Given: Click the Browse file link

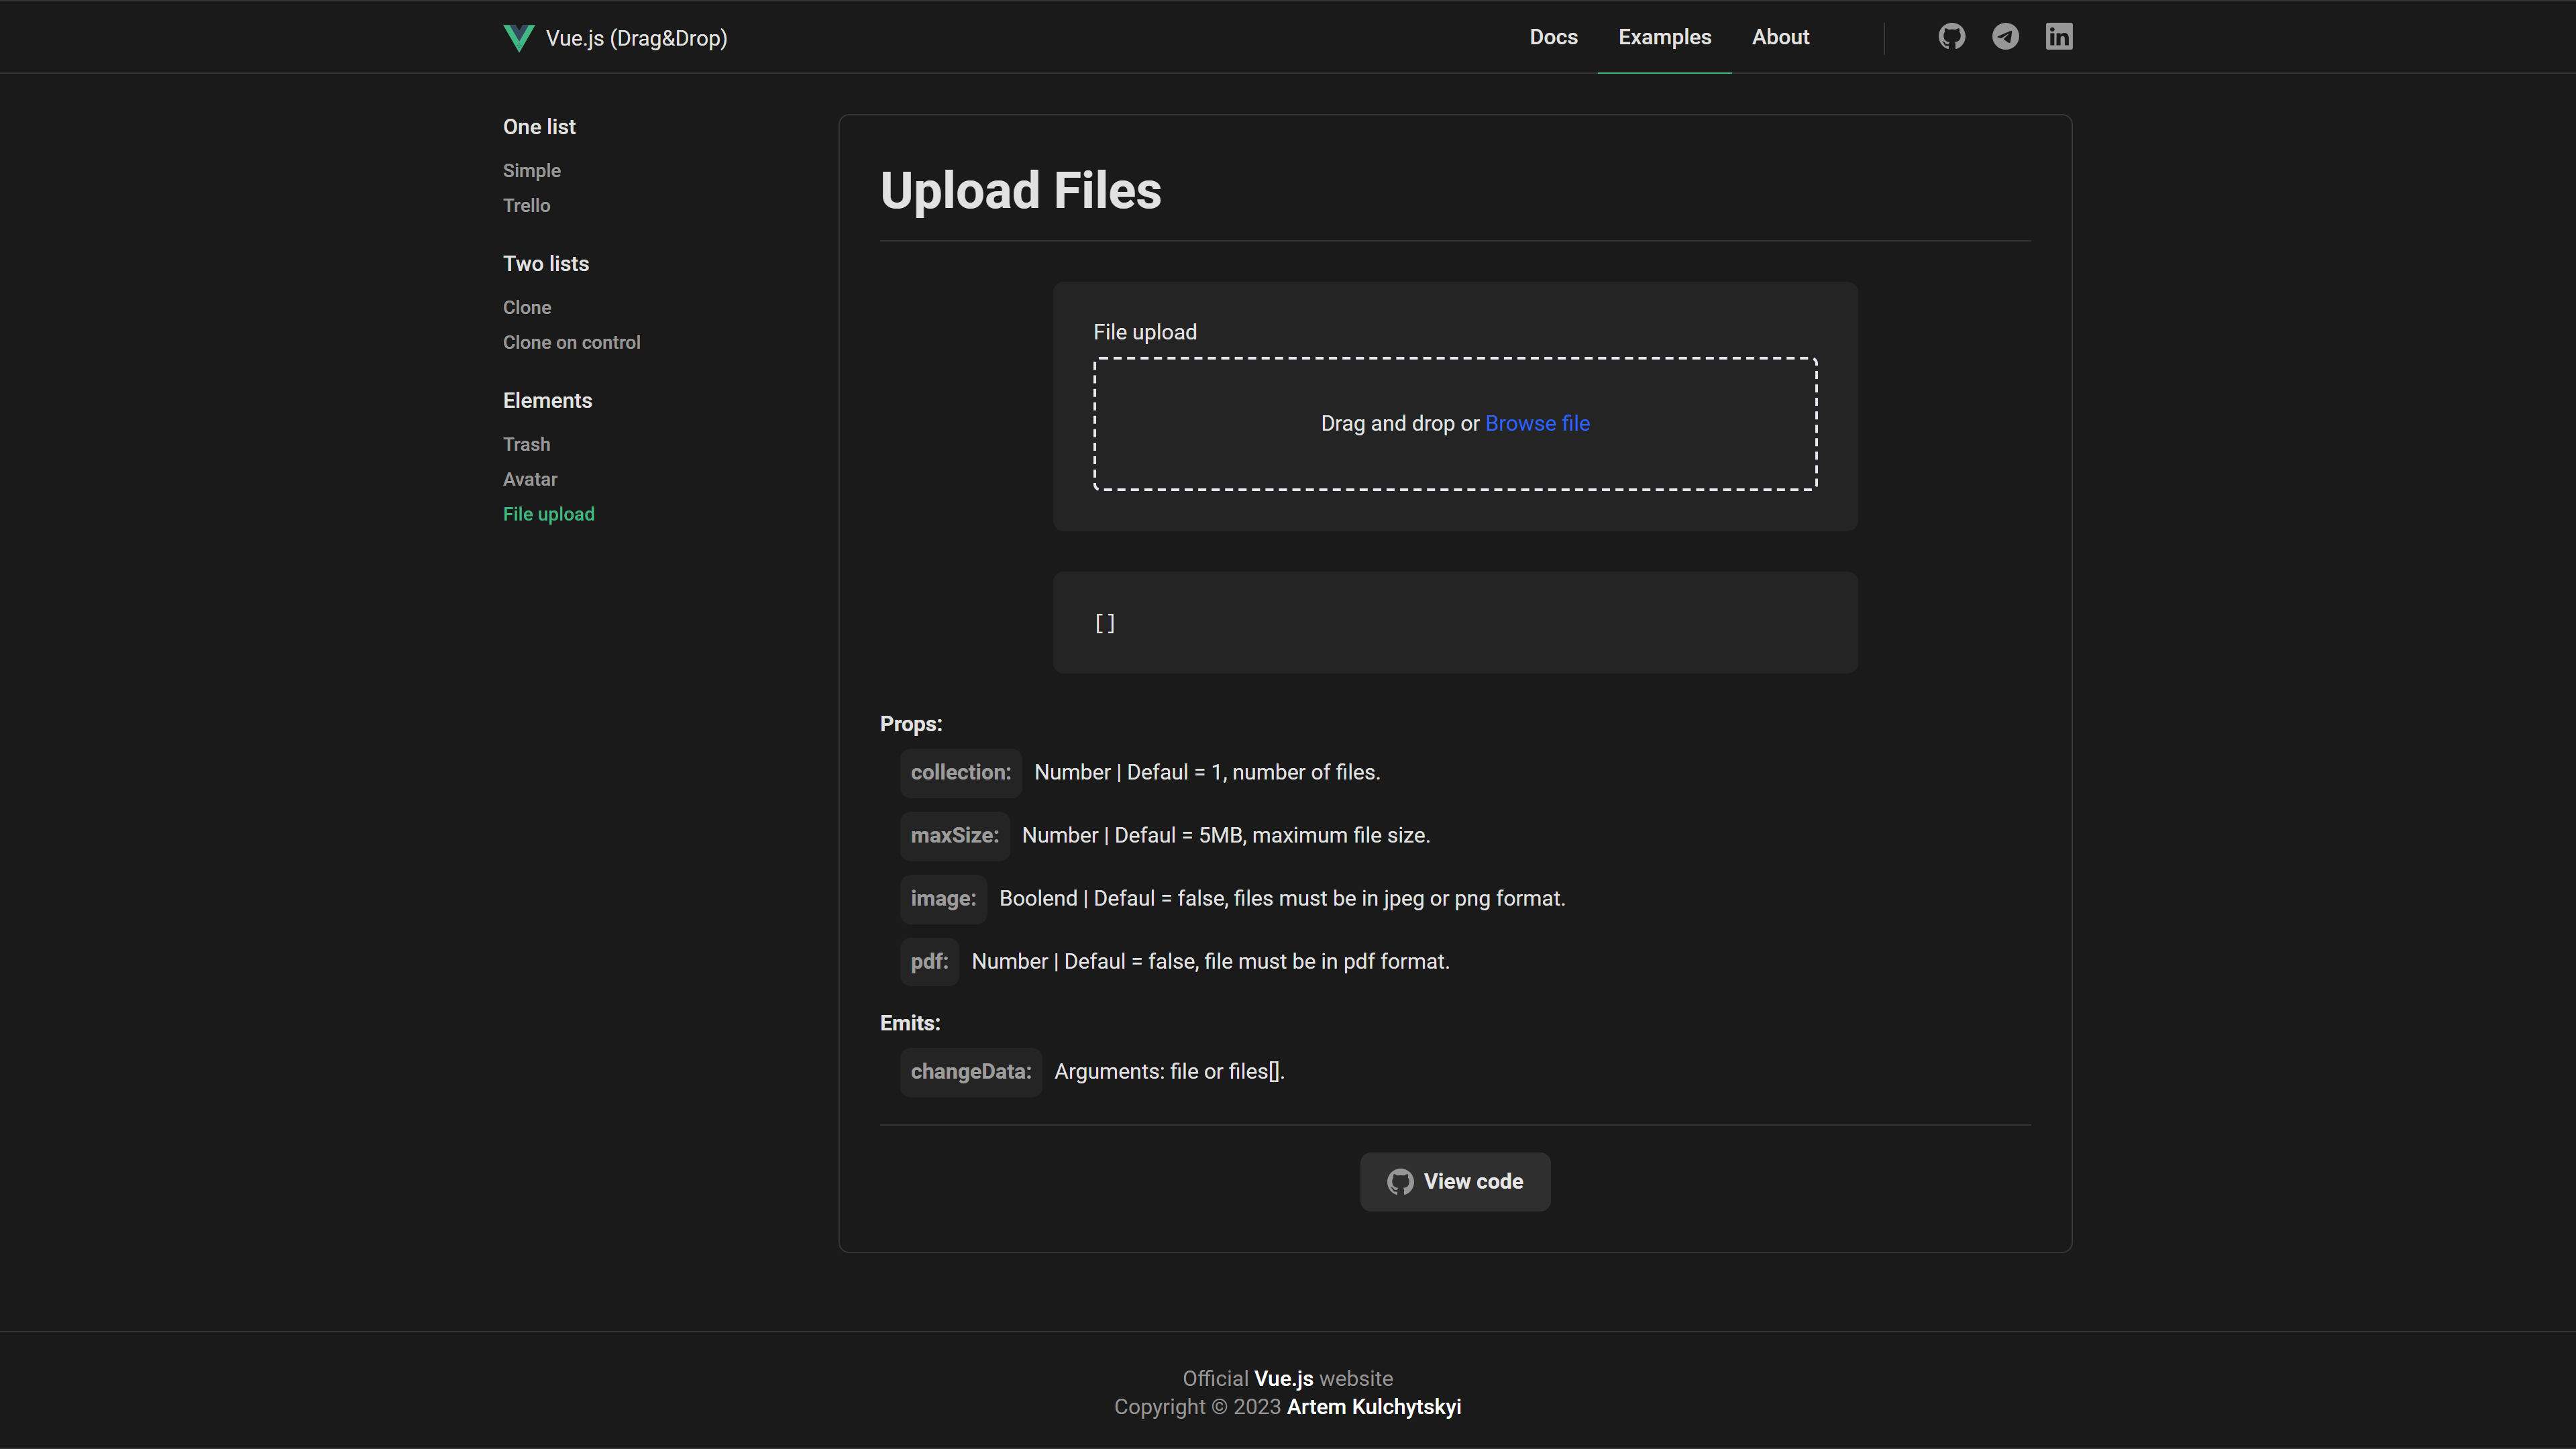Looking at the screenshot, I should (x=1537, y=424).
